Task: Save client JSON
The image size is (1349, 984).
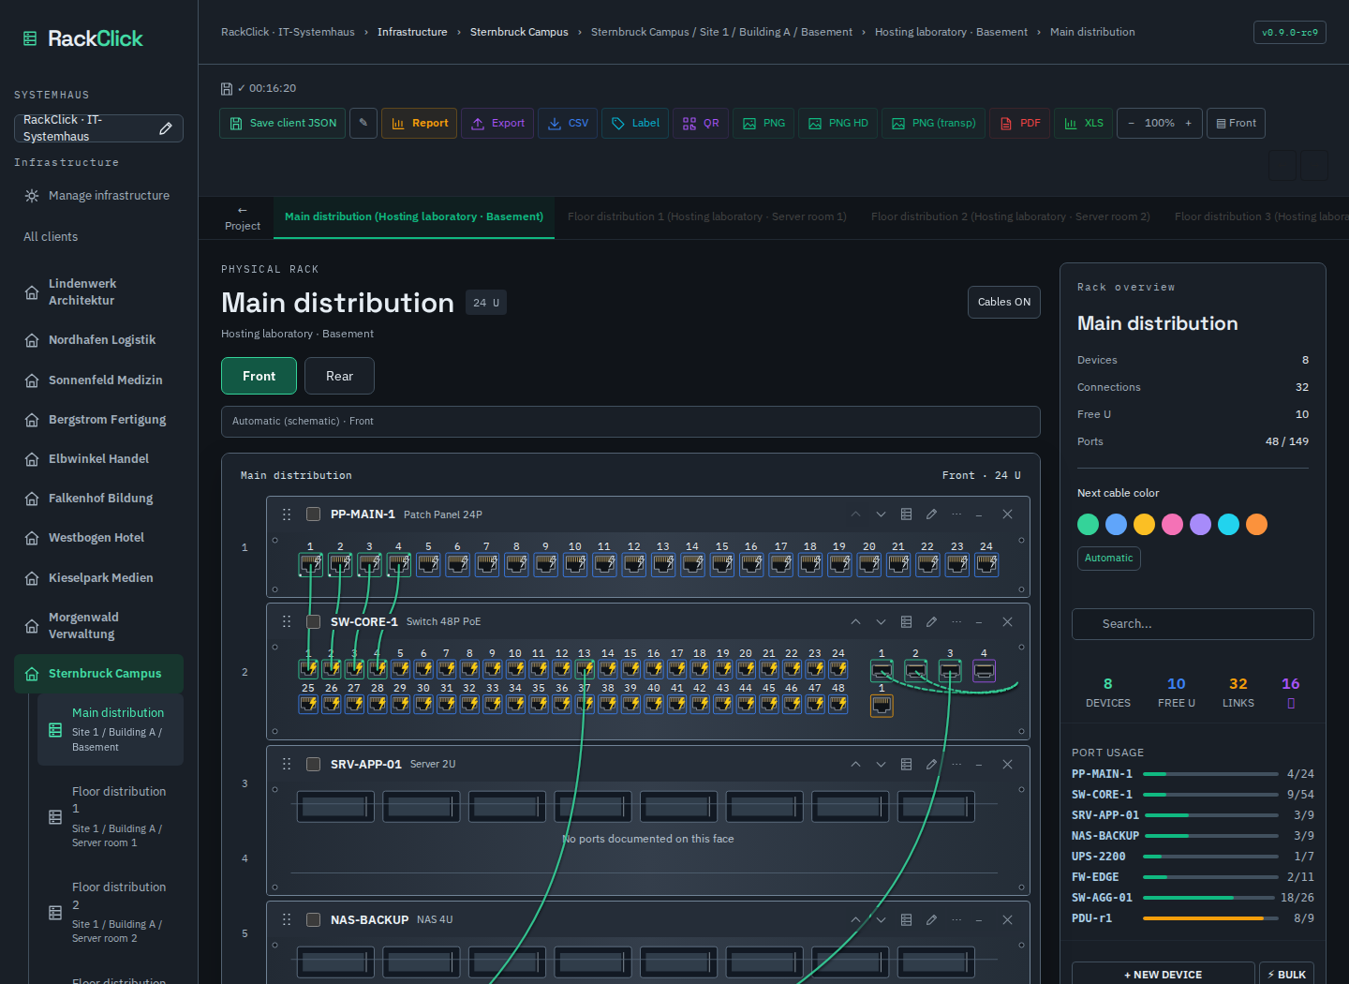Action: point(283,123)
